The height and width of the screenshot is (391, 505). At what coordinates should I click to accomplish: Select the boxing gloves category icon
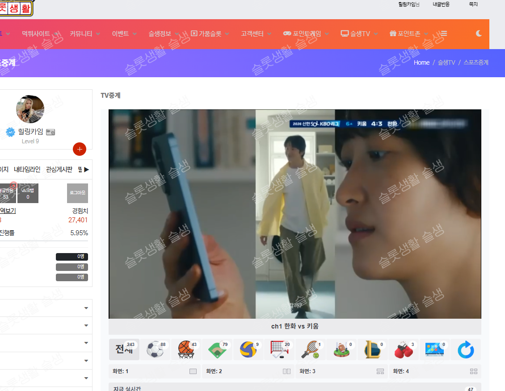point(404,349)
